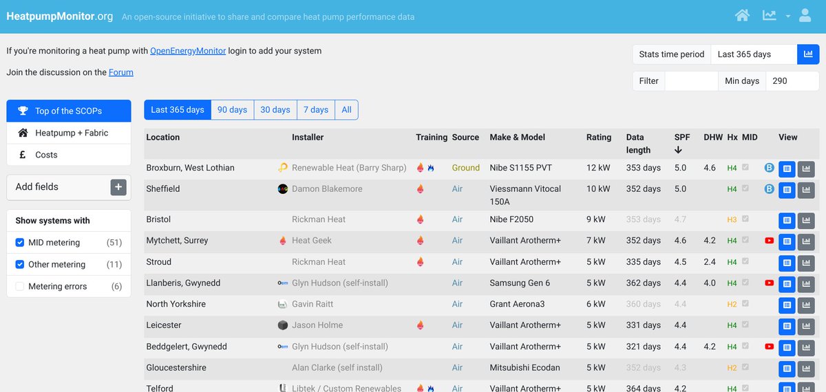Click the Samsung Gen 6 model cell
The width and height of the screenshot is (826, 392).
(520, 283)
